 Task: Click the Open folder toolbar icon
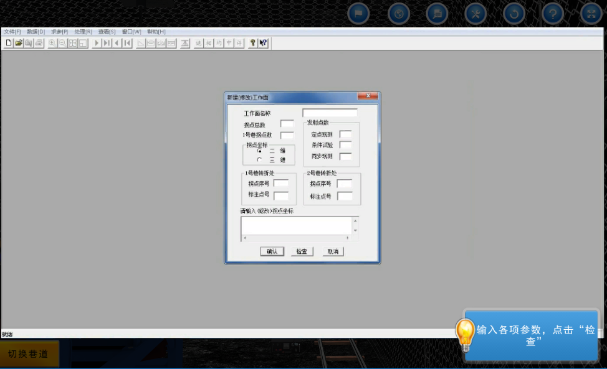click(19, 43)
